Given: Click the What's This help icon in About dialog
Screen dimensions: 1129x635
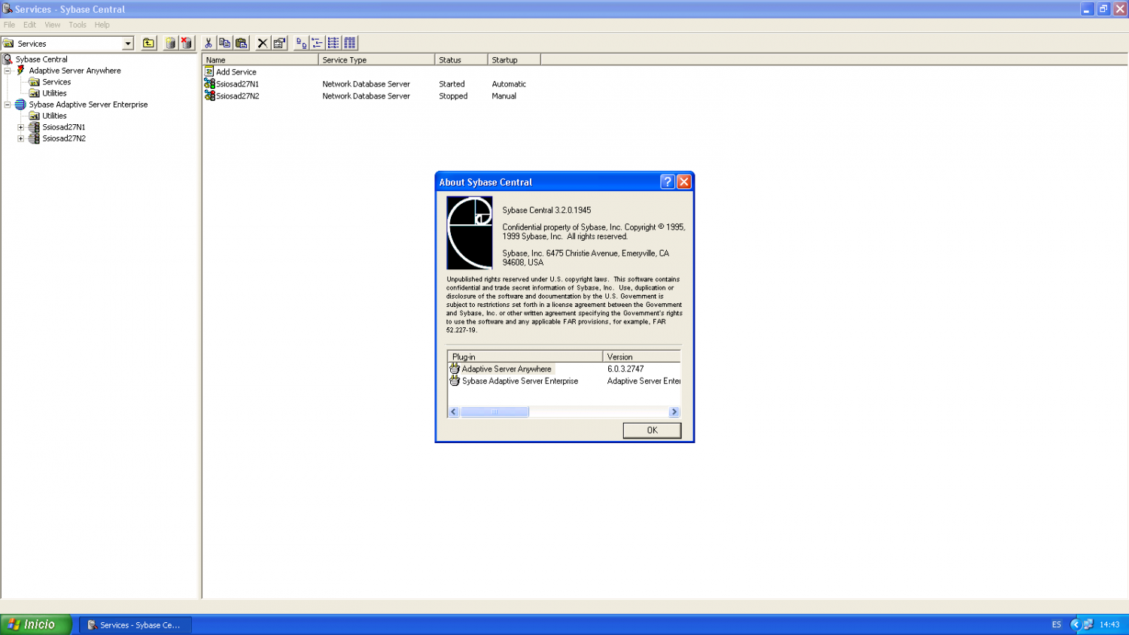Looking at the screenshot, I should tap(667, 181).
